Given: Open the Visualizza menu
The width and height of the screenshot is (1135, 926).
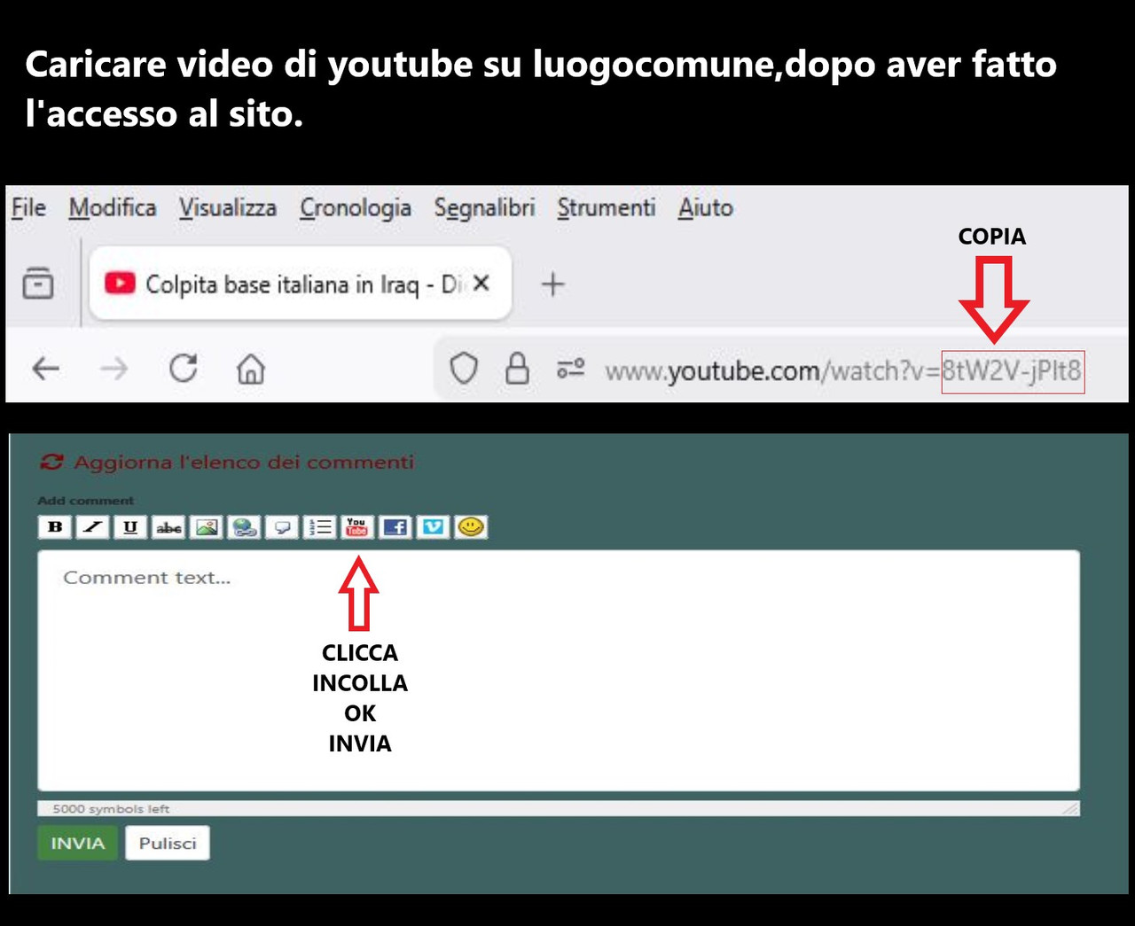Looking at the screenshot, I should (x=228, y=208).
